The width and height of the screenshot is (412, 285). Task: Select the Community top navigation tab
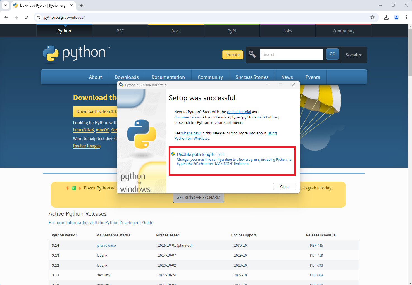pos(344,31)
